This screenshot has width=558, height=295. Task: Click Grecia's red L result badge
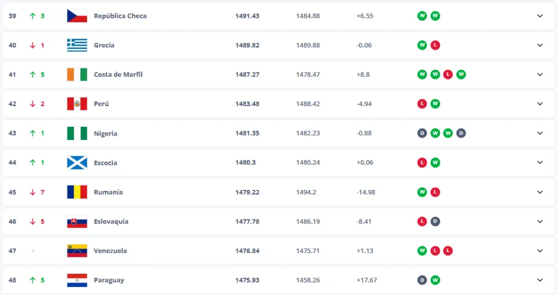click(435, 45)
